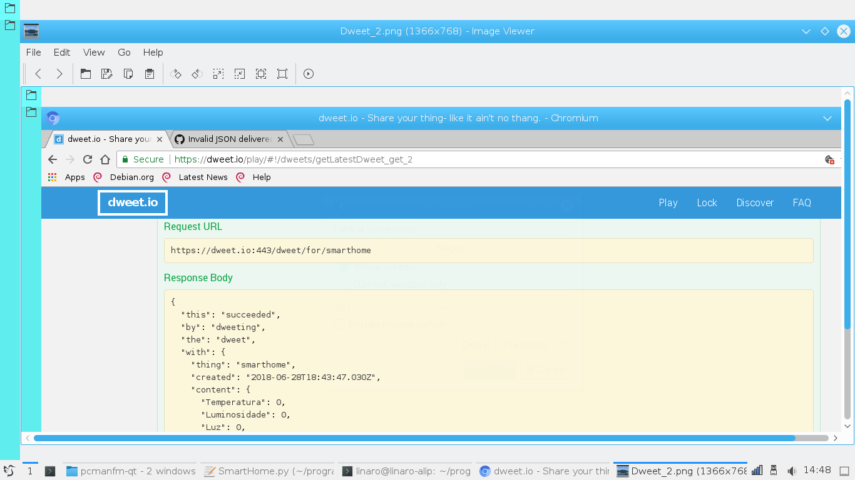Image resolution: width=855 pixels, height=480 pixels.
Task: Click Discover in the pictured dweet.io navbar
Action: 755,202
